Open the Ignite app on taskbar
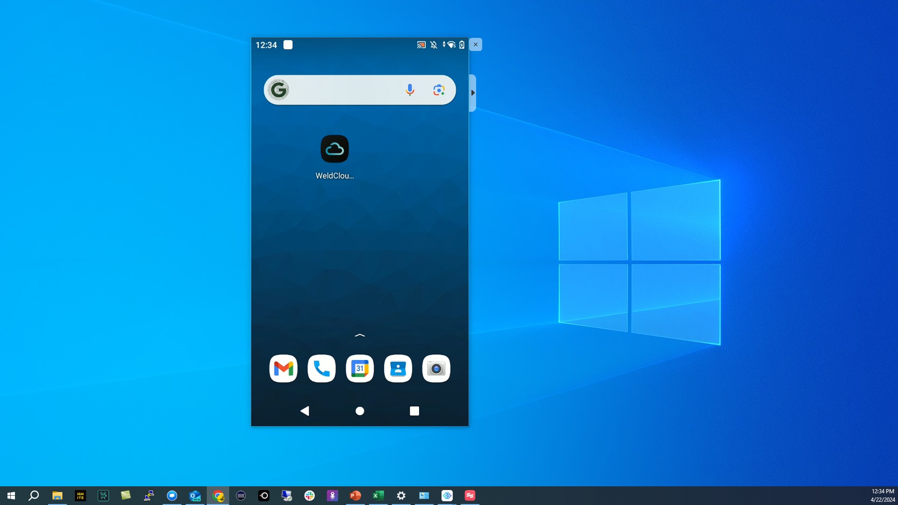 (x=80, y=496)
